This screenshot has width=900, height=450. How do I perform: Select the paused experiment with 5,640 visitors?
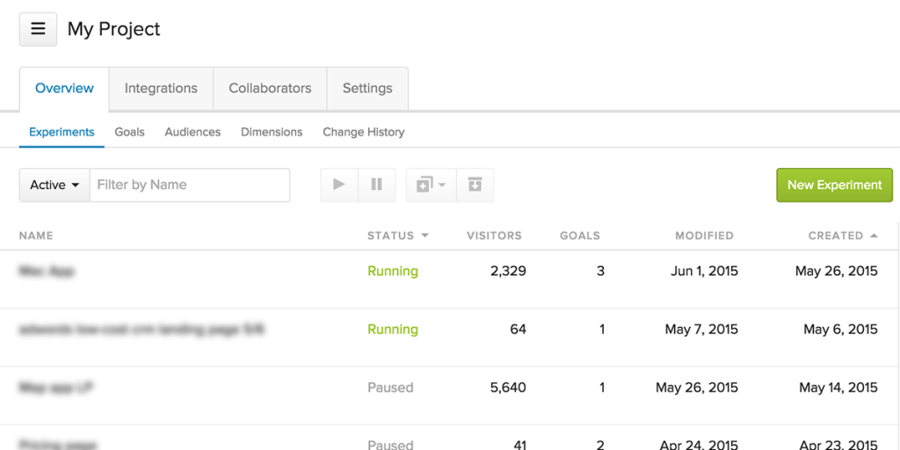tap(56, 388)
